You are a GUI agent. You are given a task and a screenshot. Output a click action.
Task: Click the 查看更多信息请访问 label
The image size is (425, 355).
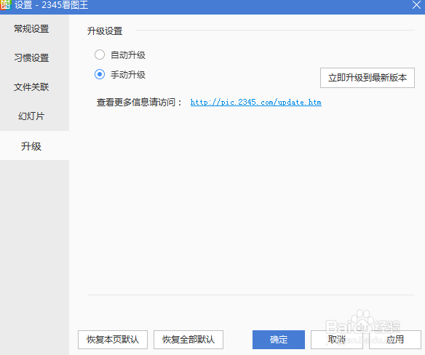click(x=139, y=103)
